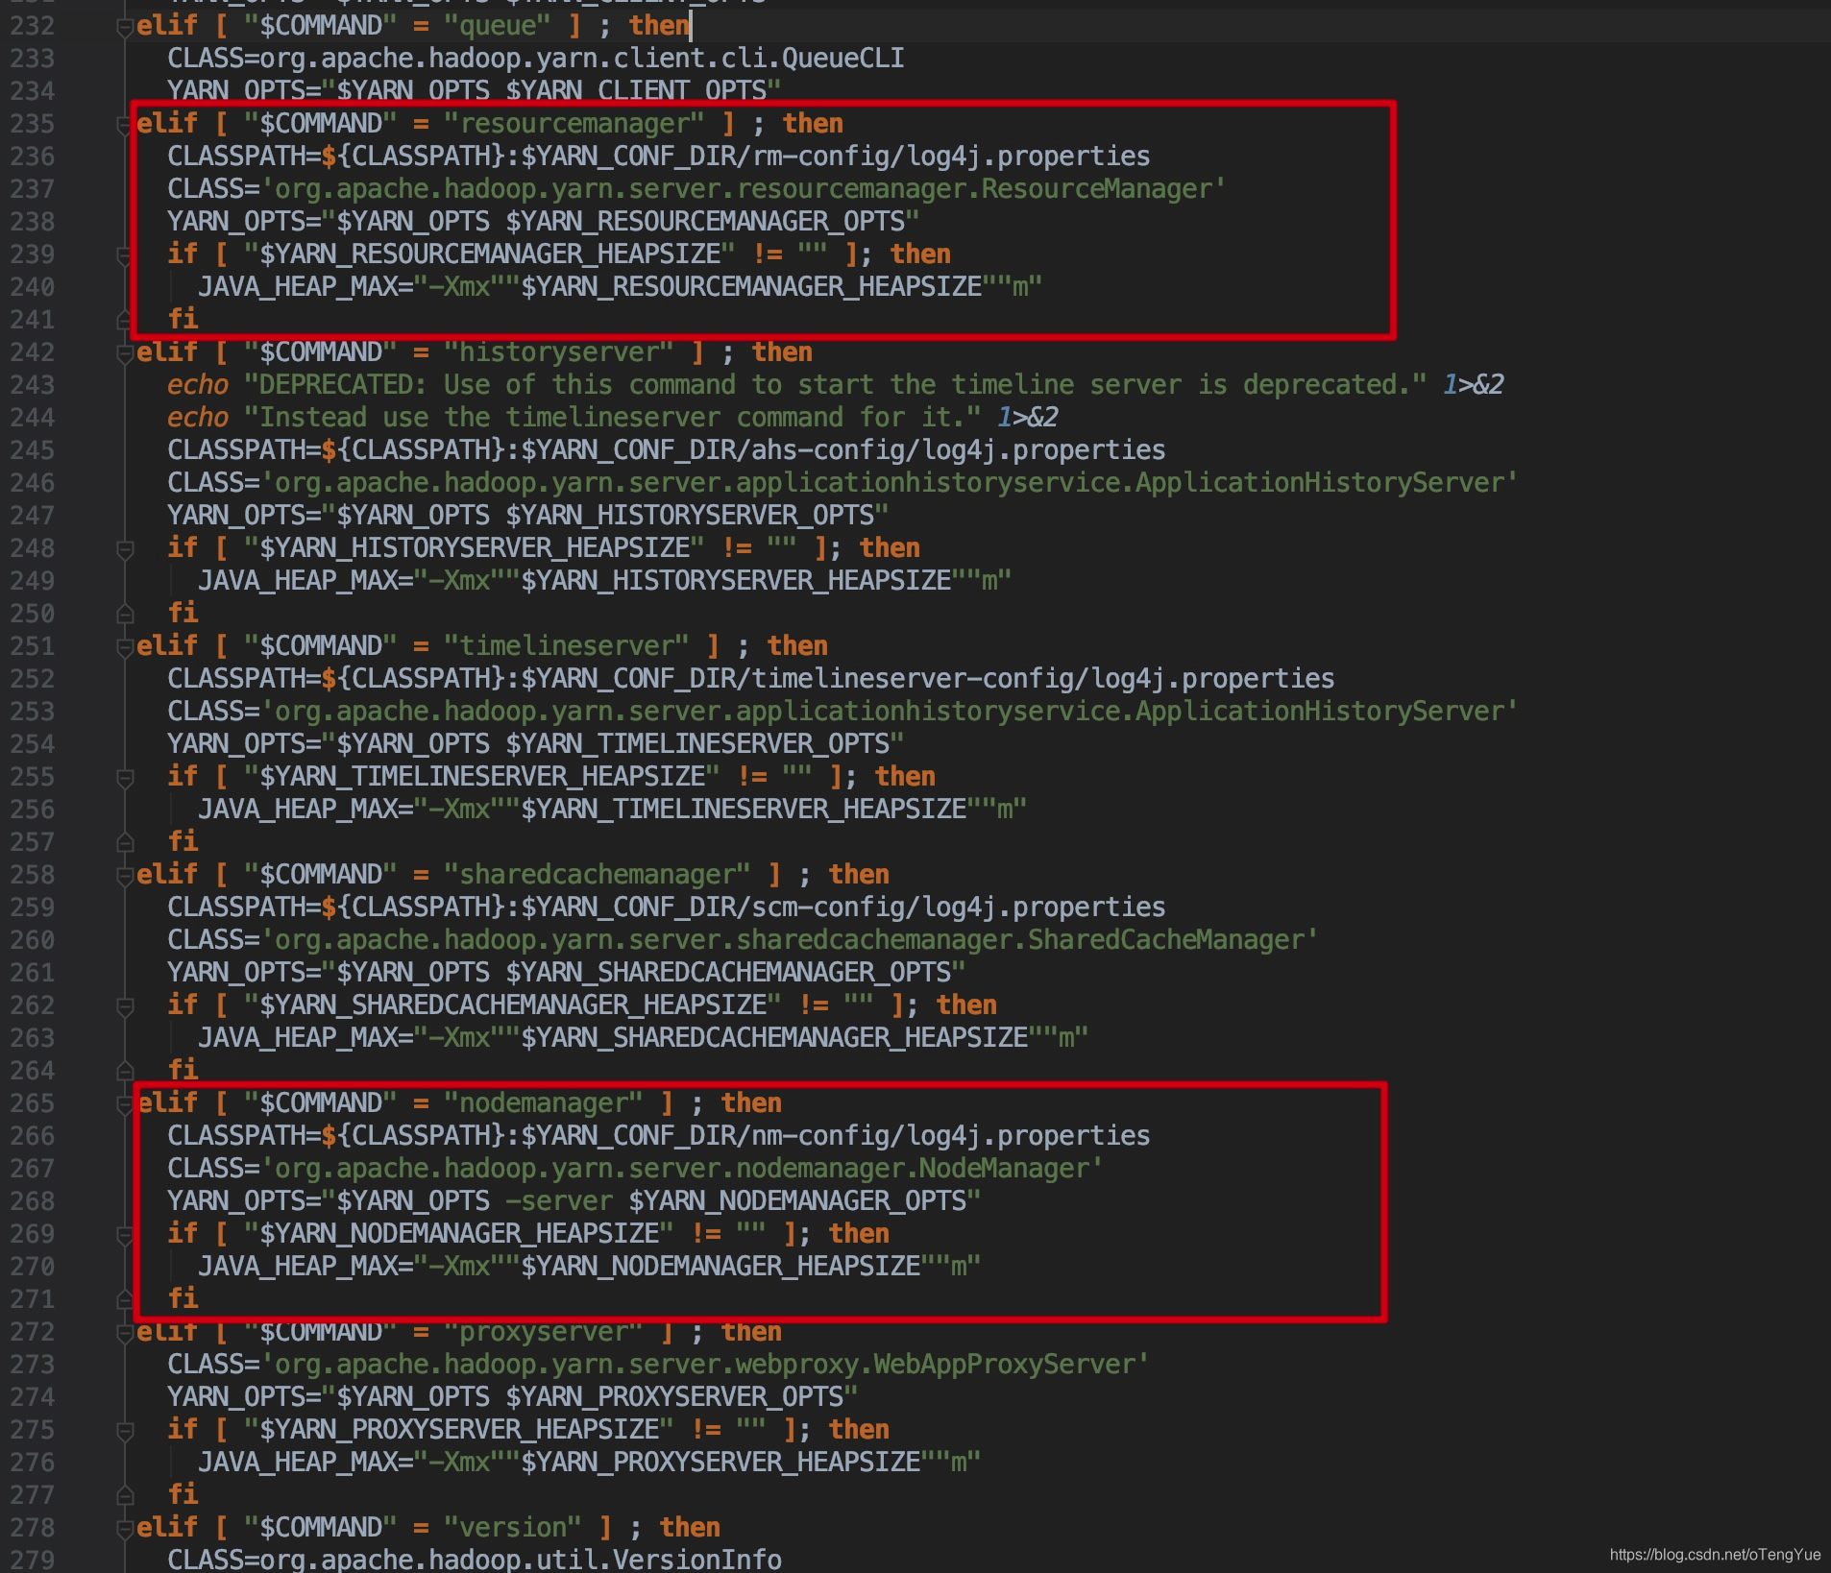Click the SharedCacheManager class string on line 260

click(790, 940)
